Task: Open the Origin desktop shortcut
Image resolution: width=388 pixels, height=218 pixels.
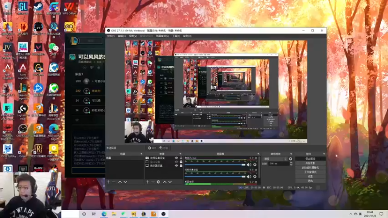Action: 23,151
